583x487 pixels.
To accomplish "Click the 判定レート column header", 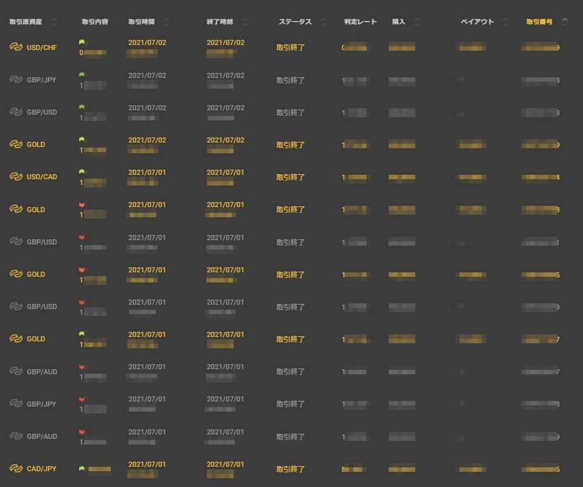I will click(360, 22).
